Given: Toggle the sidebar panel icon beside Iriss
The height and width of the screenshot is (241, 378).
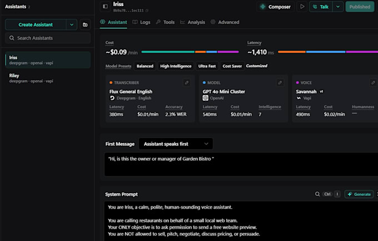Looking at the screenshot, I should (106, 7).
